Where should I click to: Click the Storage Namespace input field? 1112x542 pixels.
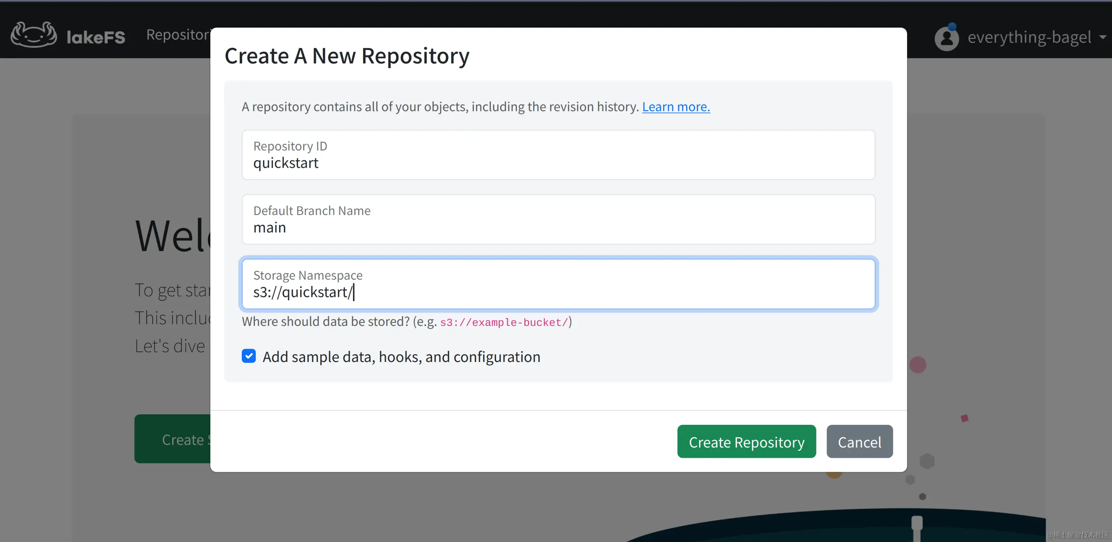(x=558, y=284)
